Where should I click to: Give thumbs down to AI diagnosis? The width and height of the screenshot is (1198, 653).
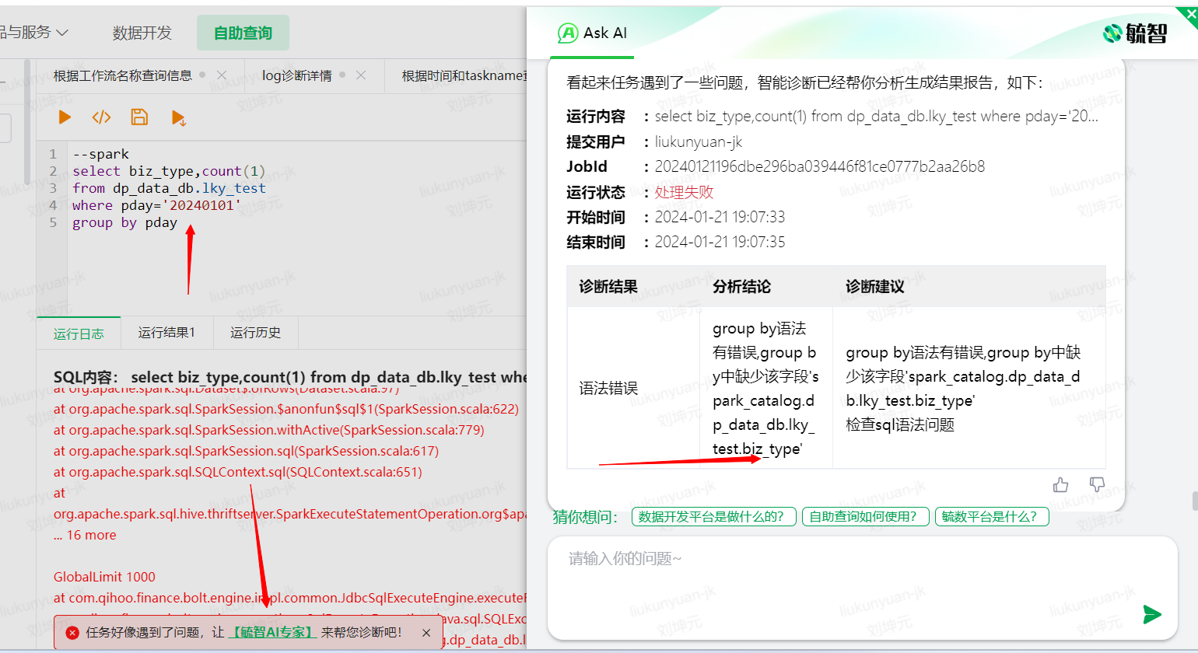pos(1097,485)
